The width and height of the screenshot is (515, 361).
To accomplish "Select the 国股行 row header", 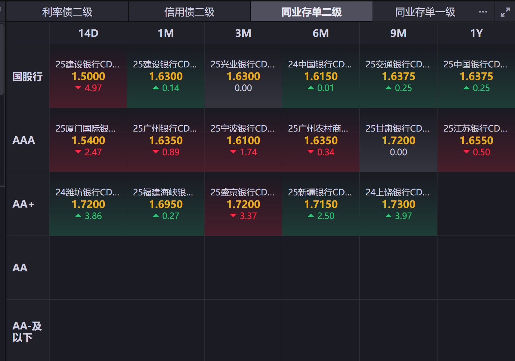I will click(x=28, y=76).
